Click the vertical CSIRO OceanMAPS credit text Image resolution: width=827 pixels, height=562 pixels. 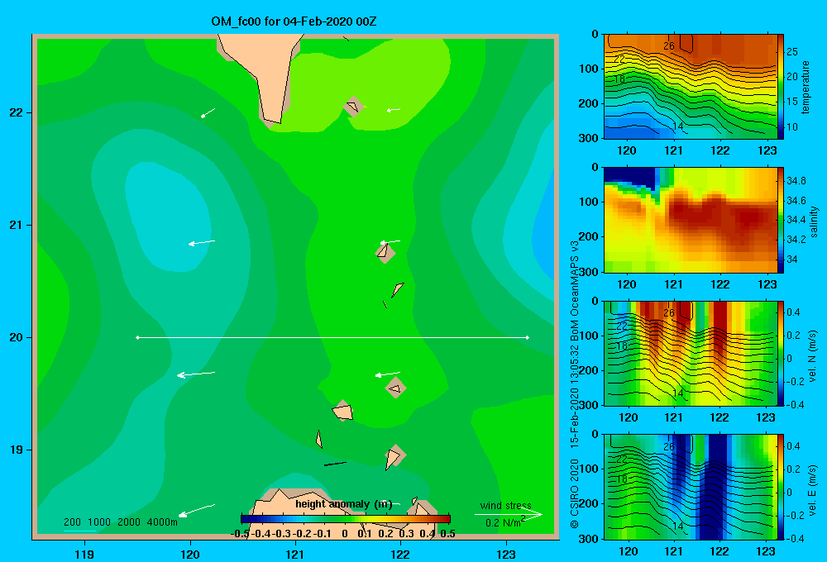[575, 385]
